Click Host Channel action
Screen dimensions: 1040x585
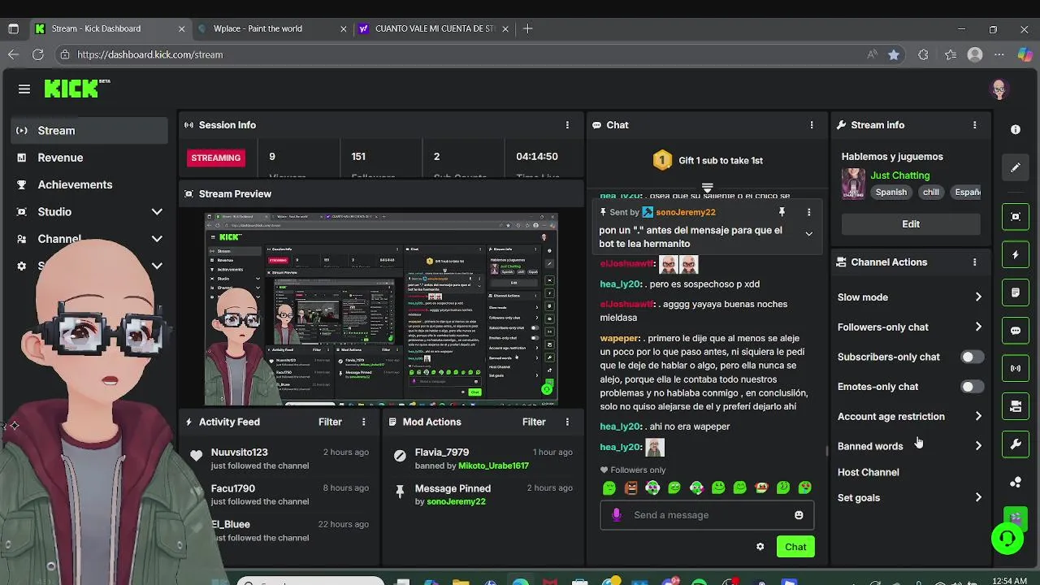pos(868,472)
